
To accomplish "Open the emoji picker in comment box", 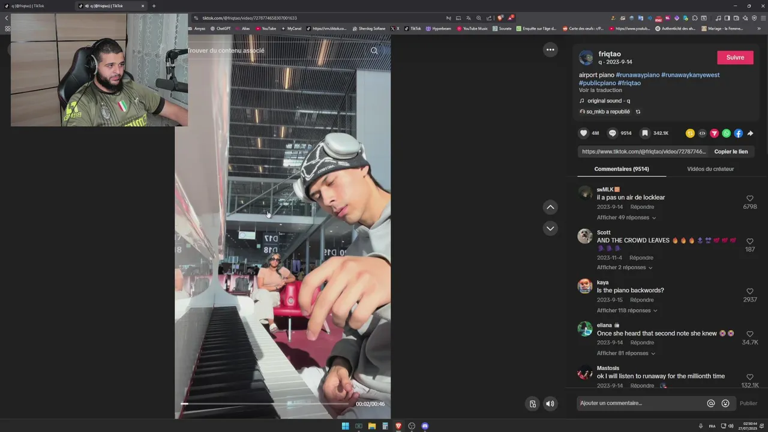I will (725, 403).
